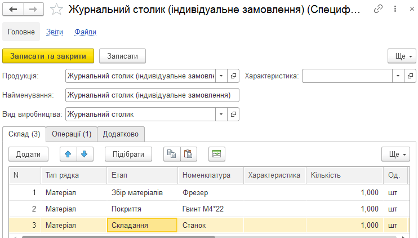Image resolution: width=418 pixels, height=238 pixels.
Task: Click quantity 1,000 in Станок row
Action: coord(345,225)
